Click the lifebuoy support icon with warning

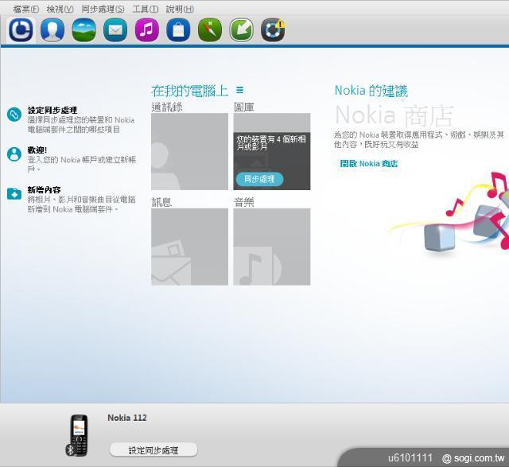[272, 30]
